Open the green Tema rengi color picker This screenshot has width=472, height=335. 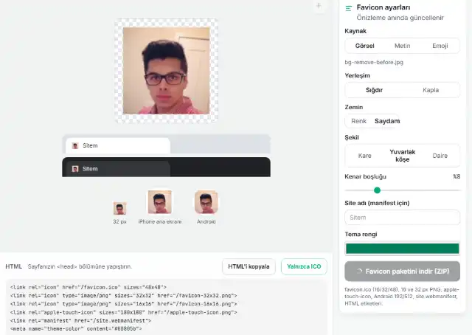[402, 249]
